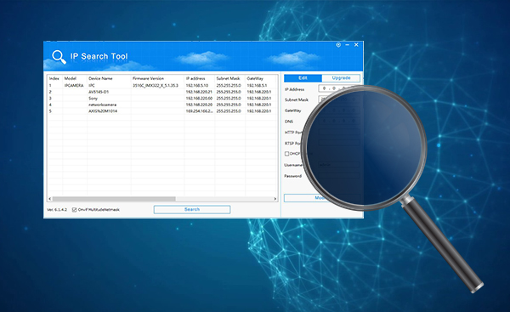Switch to the Upgrade tab
510x312 pixels.
(341, 78)
